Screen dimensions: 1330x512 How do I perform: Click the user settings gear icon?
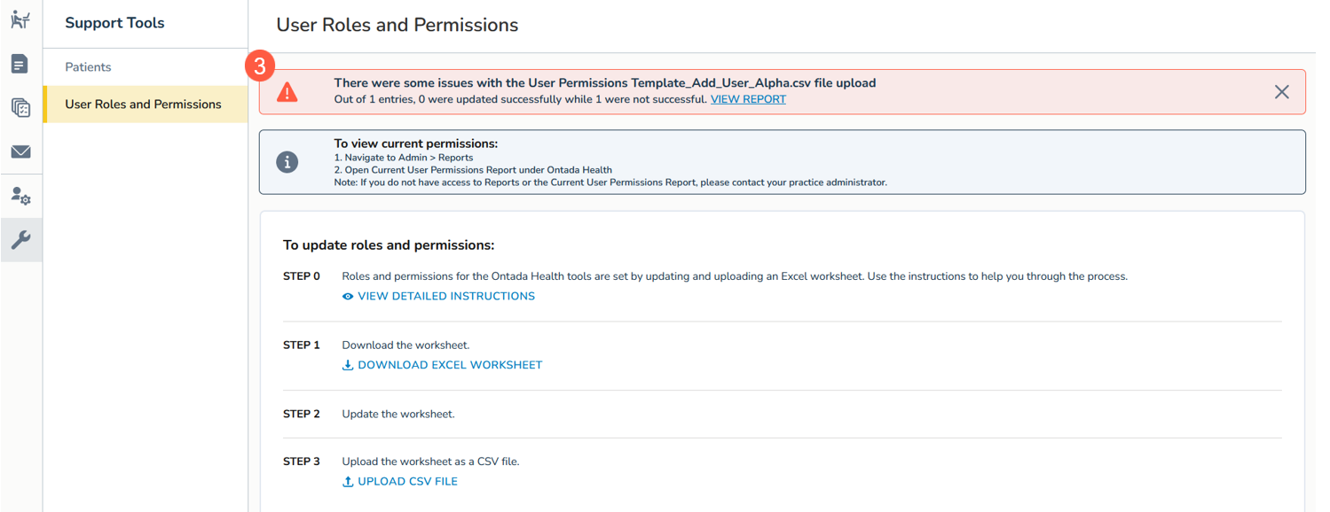[x=20, y=196]
